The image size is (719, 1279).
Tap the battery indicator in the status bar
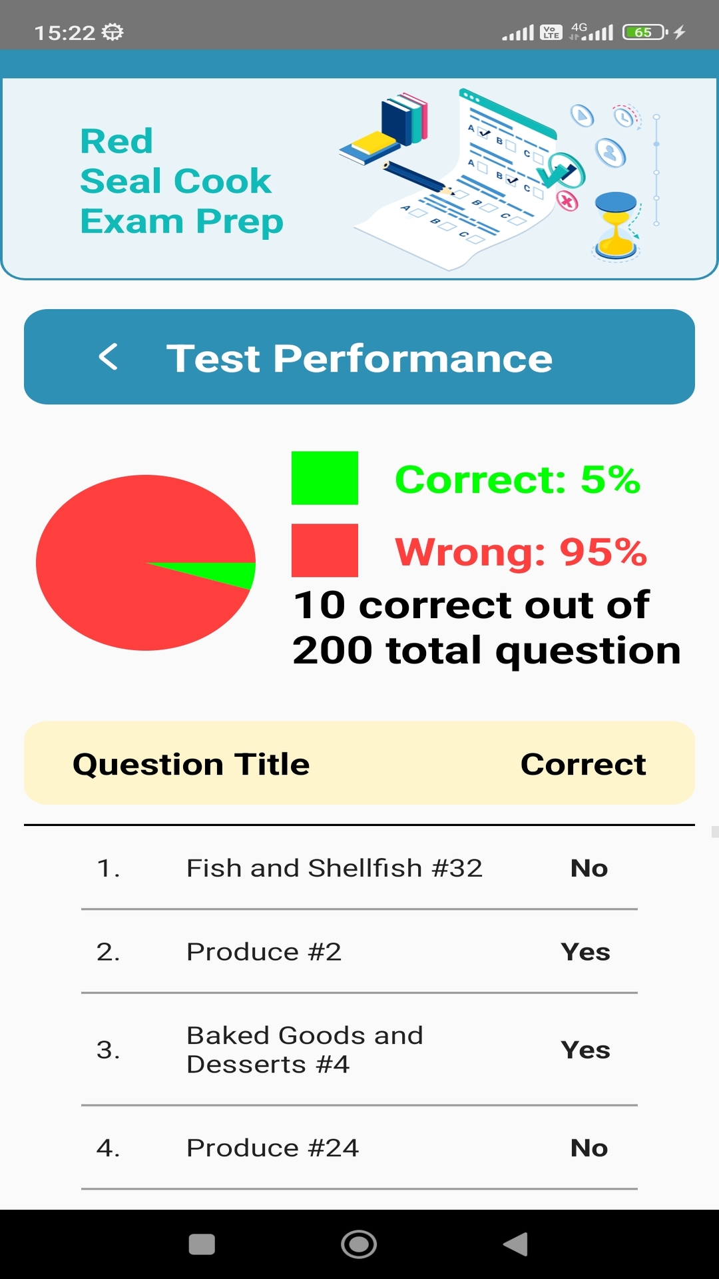pyautogui.click(x=643, y=32)
